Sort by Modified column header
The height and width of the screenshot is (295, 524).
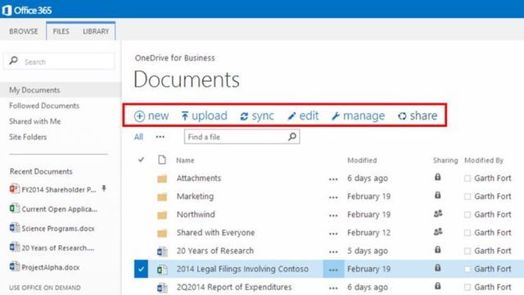click(362, 161)
